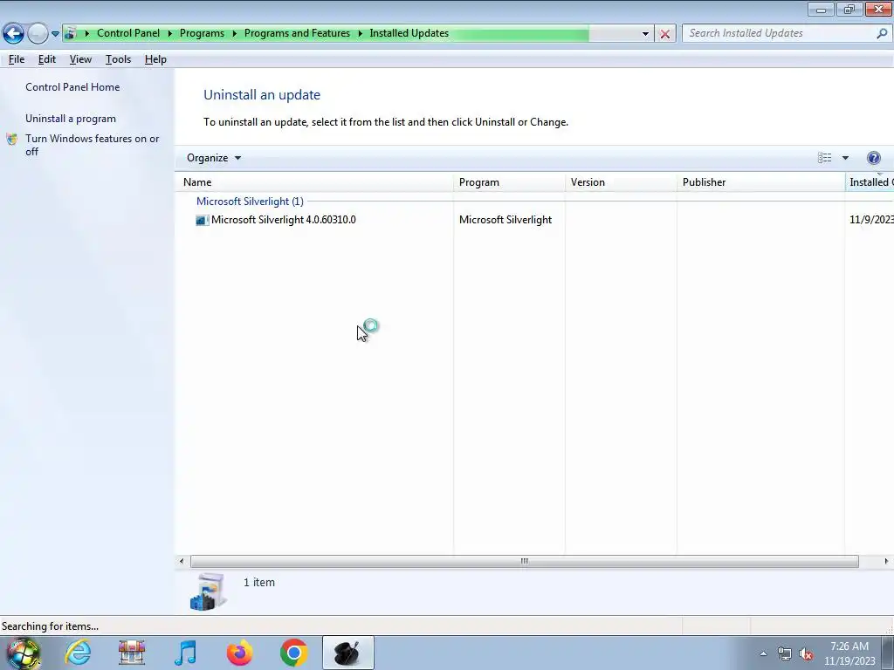This screenshot has width=894, height=670.
Task: Open music note app in taskbar
Action: click(185, 653)
